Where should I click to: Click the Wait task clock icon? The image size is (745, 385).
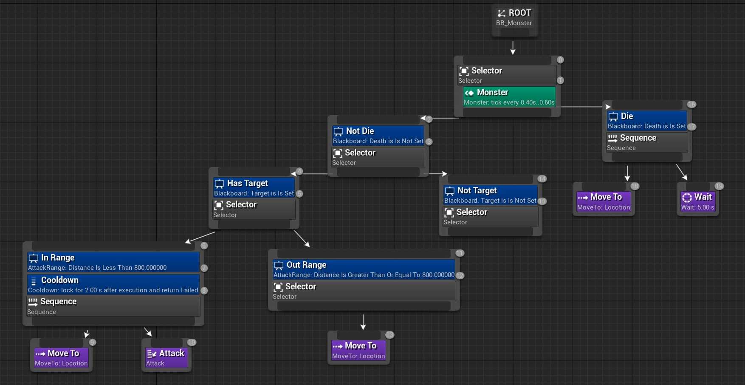(687, 197)
